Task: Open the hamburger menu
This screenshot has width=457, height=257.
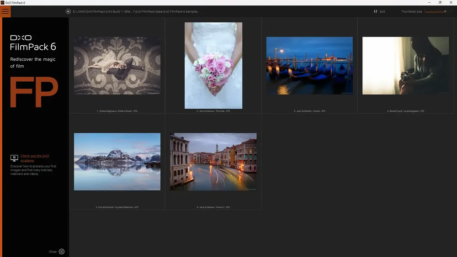Action: [5, 12]
